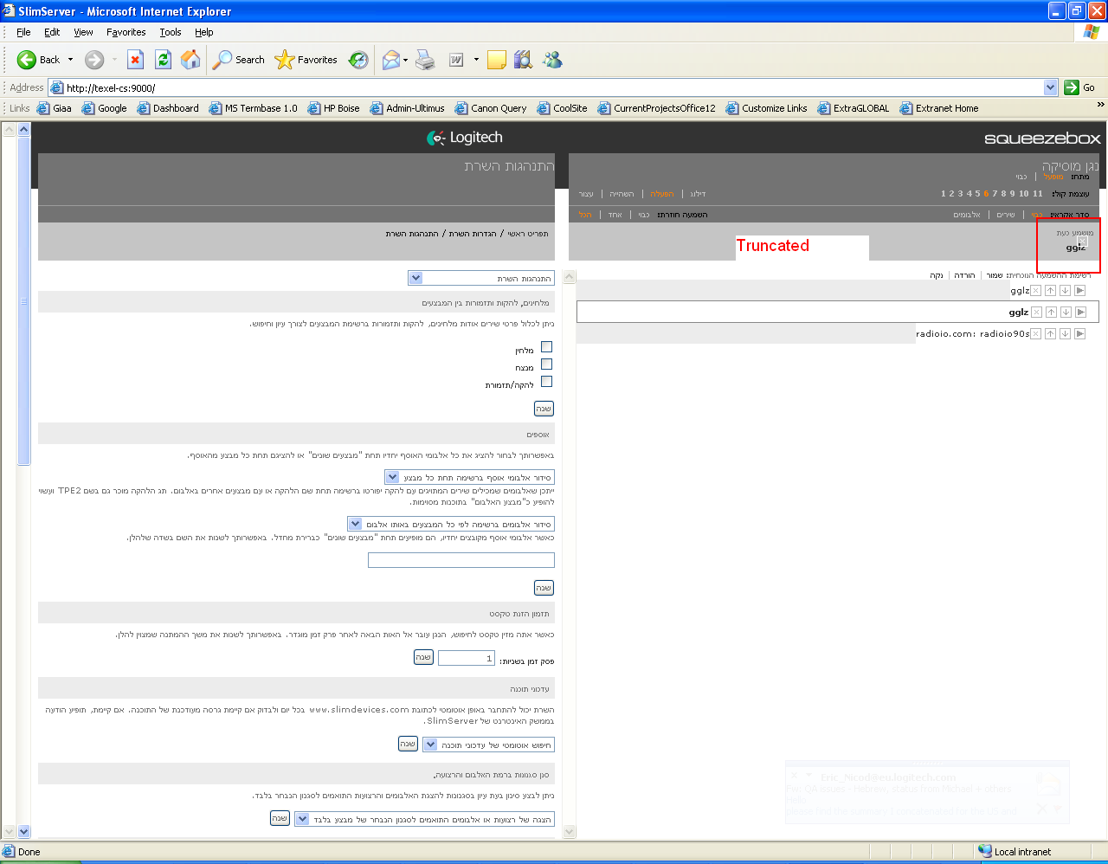Set volume level to 11
This screenshot has height=864, width=1108.
1037,194
